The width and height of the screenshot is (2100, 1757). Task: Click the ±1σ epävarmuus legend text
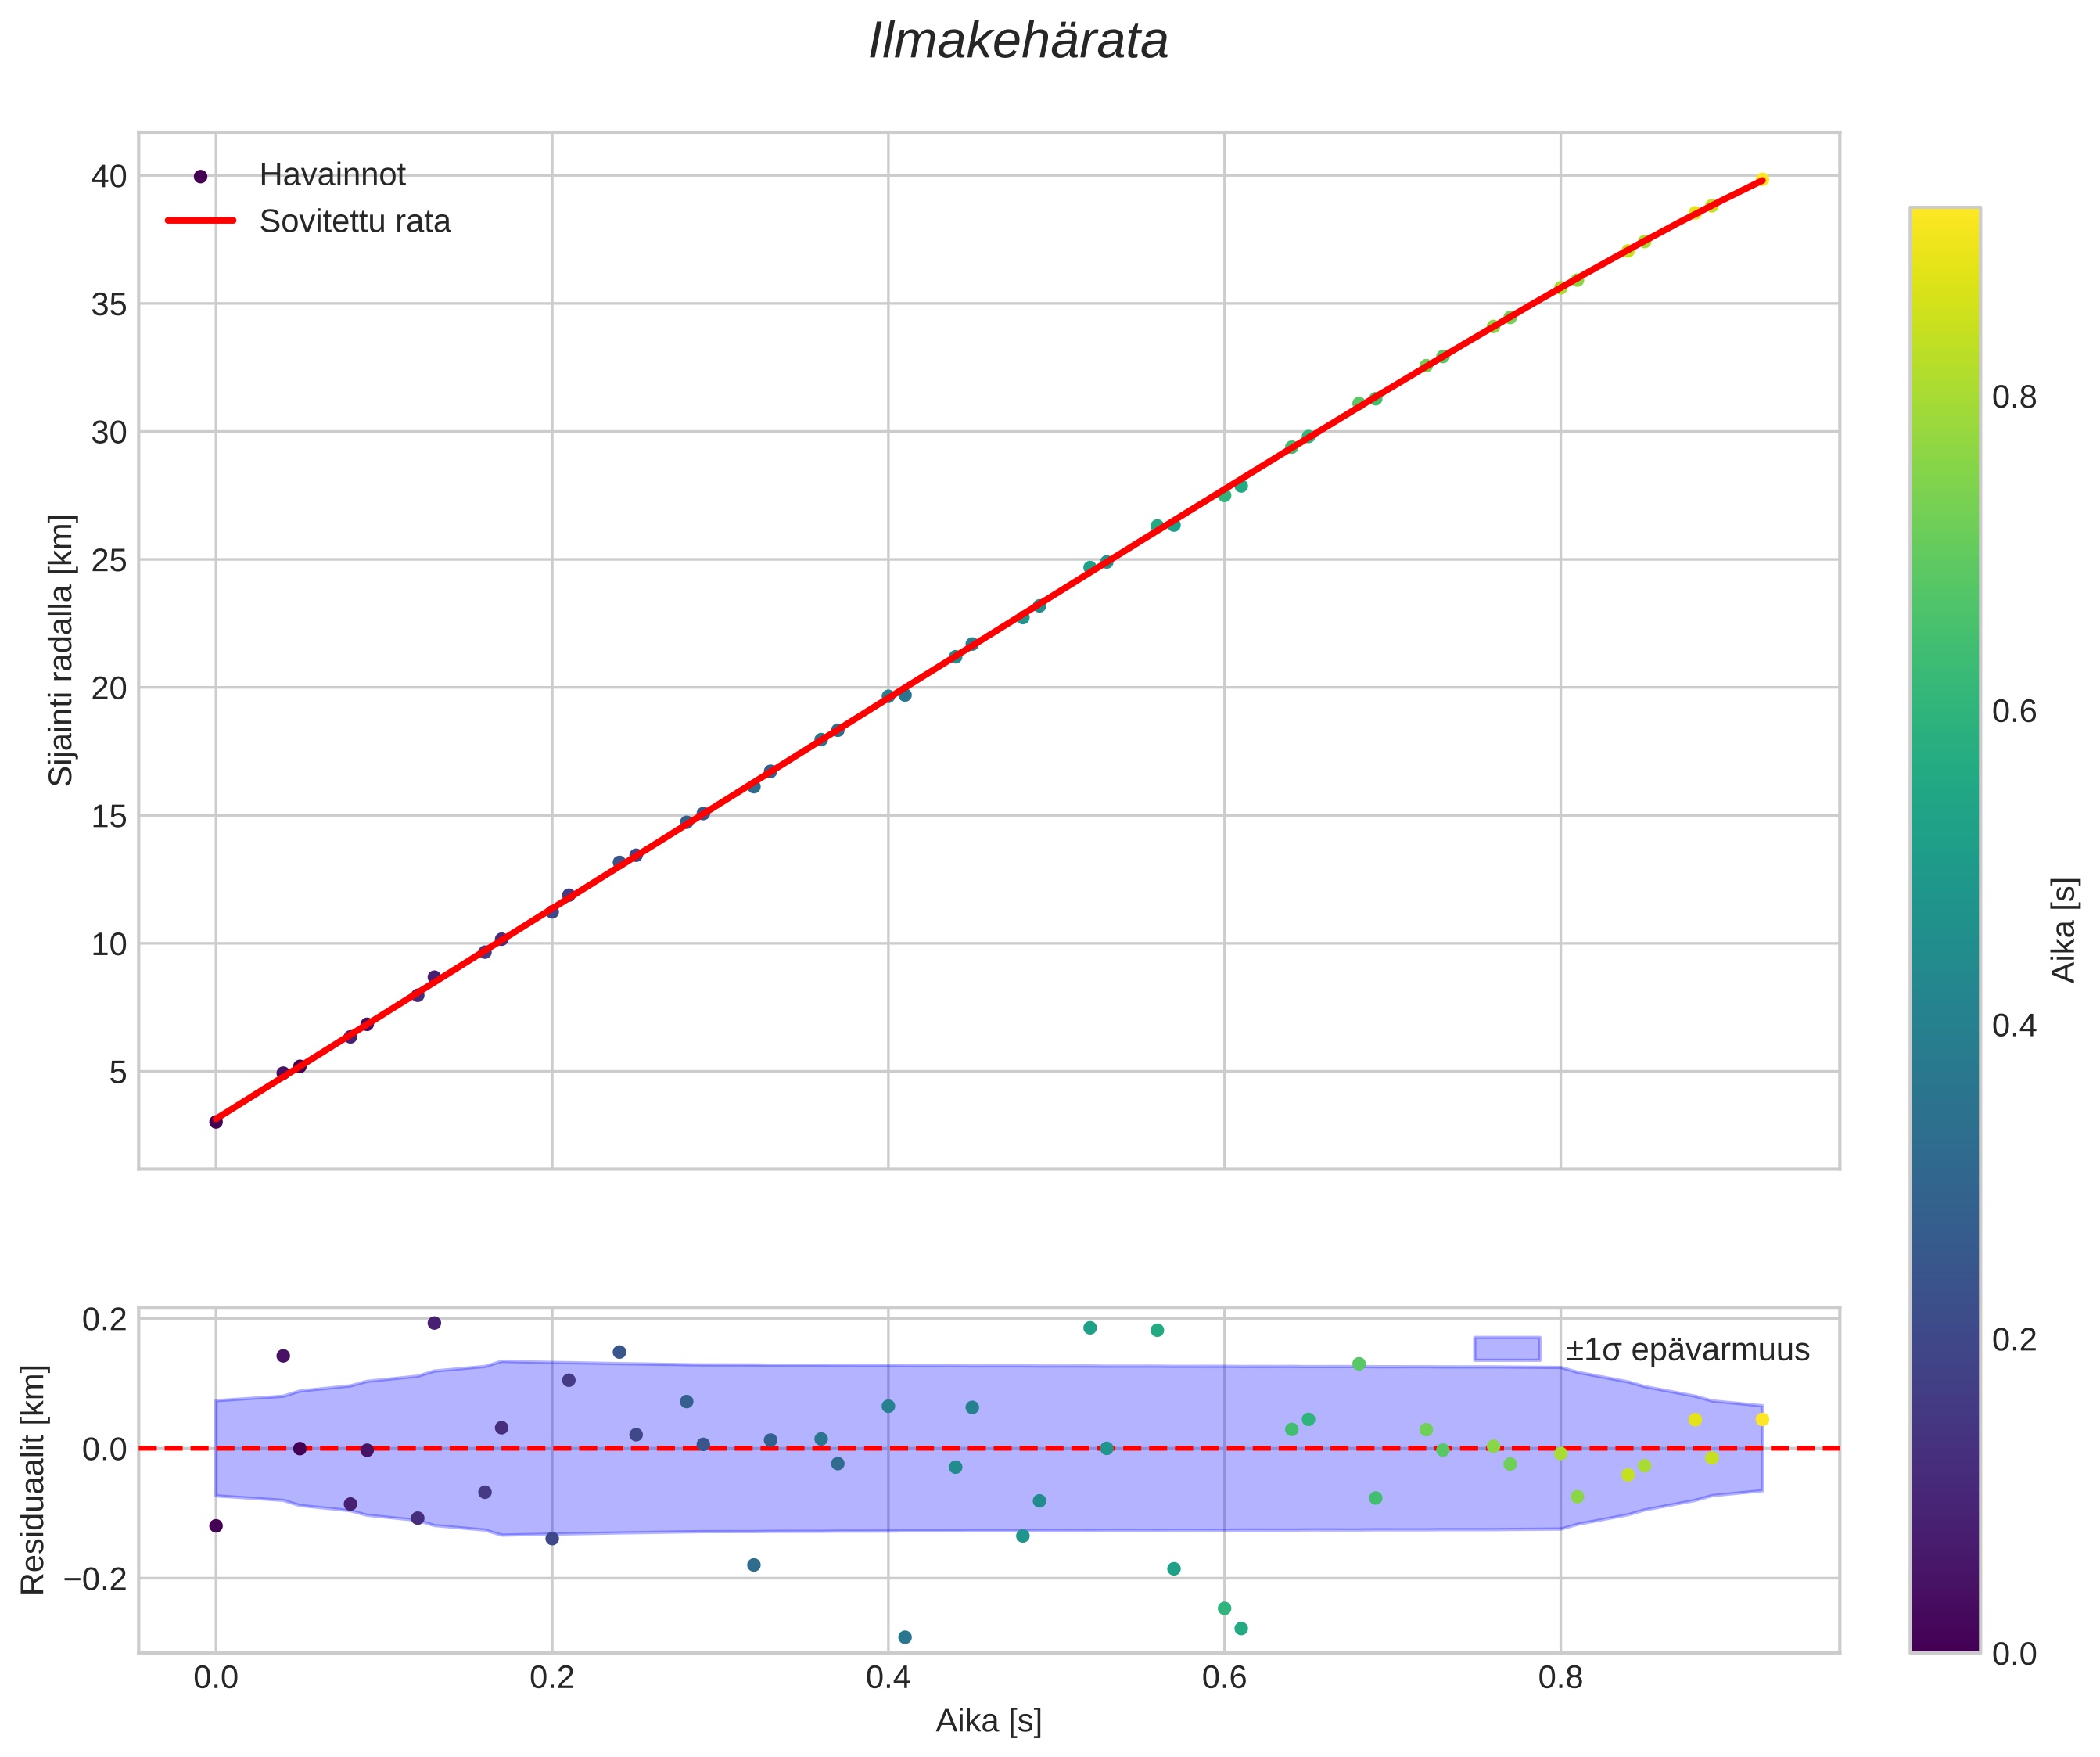(x=1687, y=1350)
